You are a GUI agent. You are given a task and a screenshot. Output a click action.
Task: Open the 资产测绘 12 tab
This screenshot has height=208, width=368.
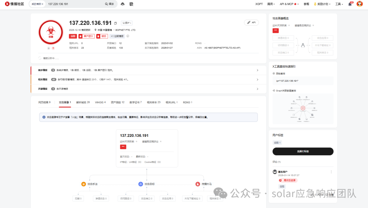[x=118, y=102]
